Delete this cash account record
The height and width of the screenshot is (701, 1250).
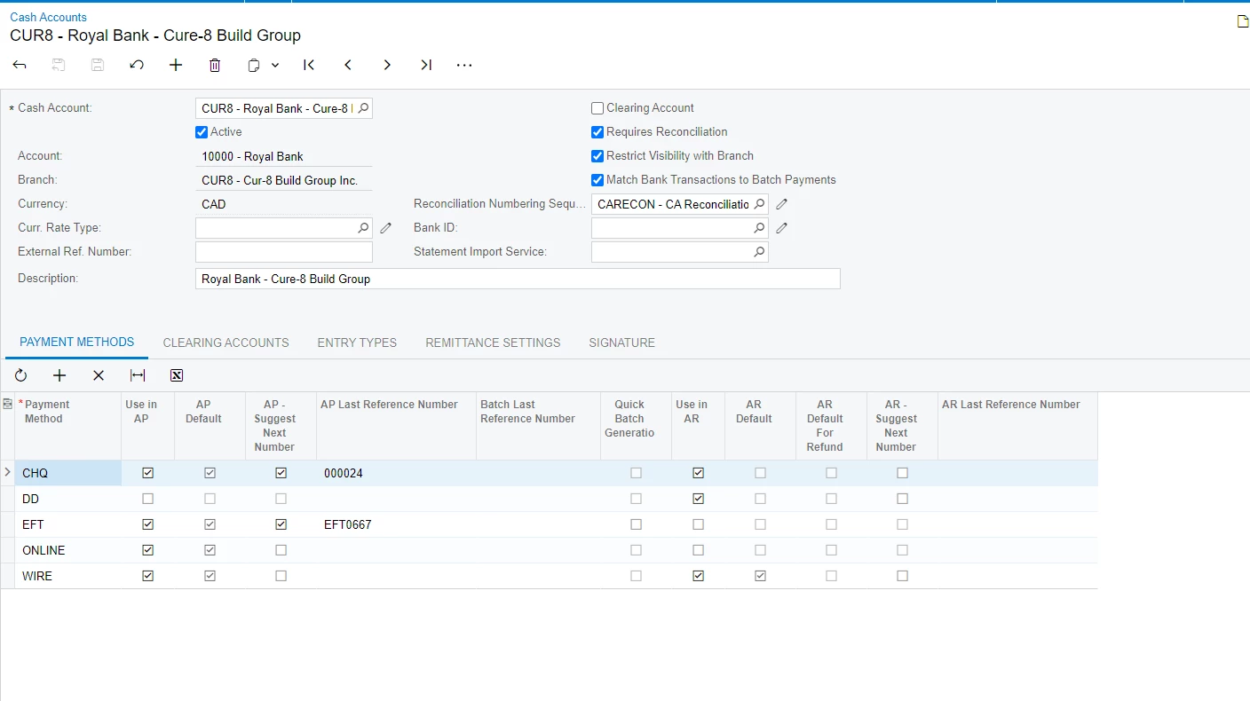(x=214, y=65)
